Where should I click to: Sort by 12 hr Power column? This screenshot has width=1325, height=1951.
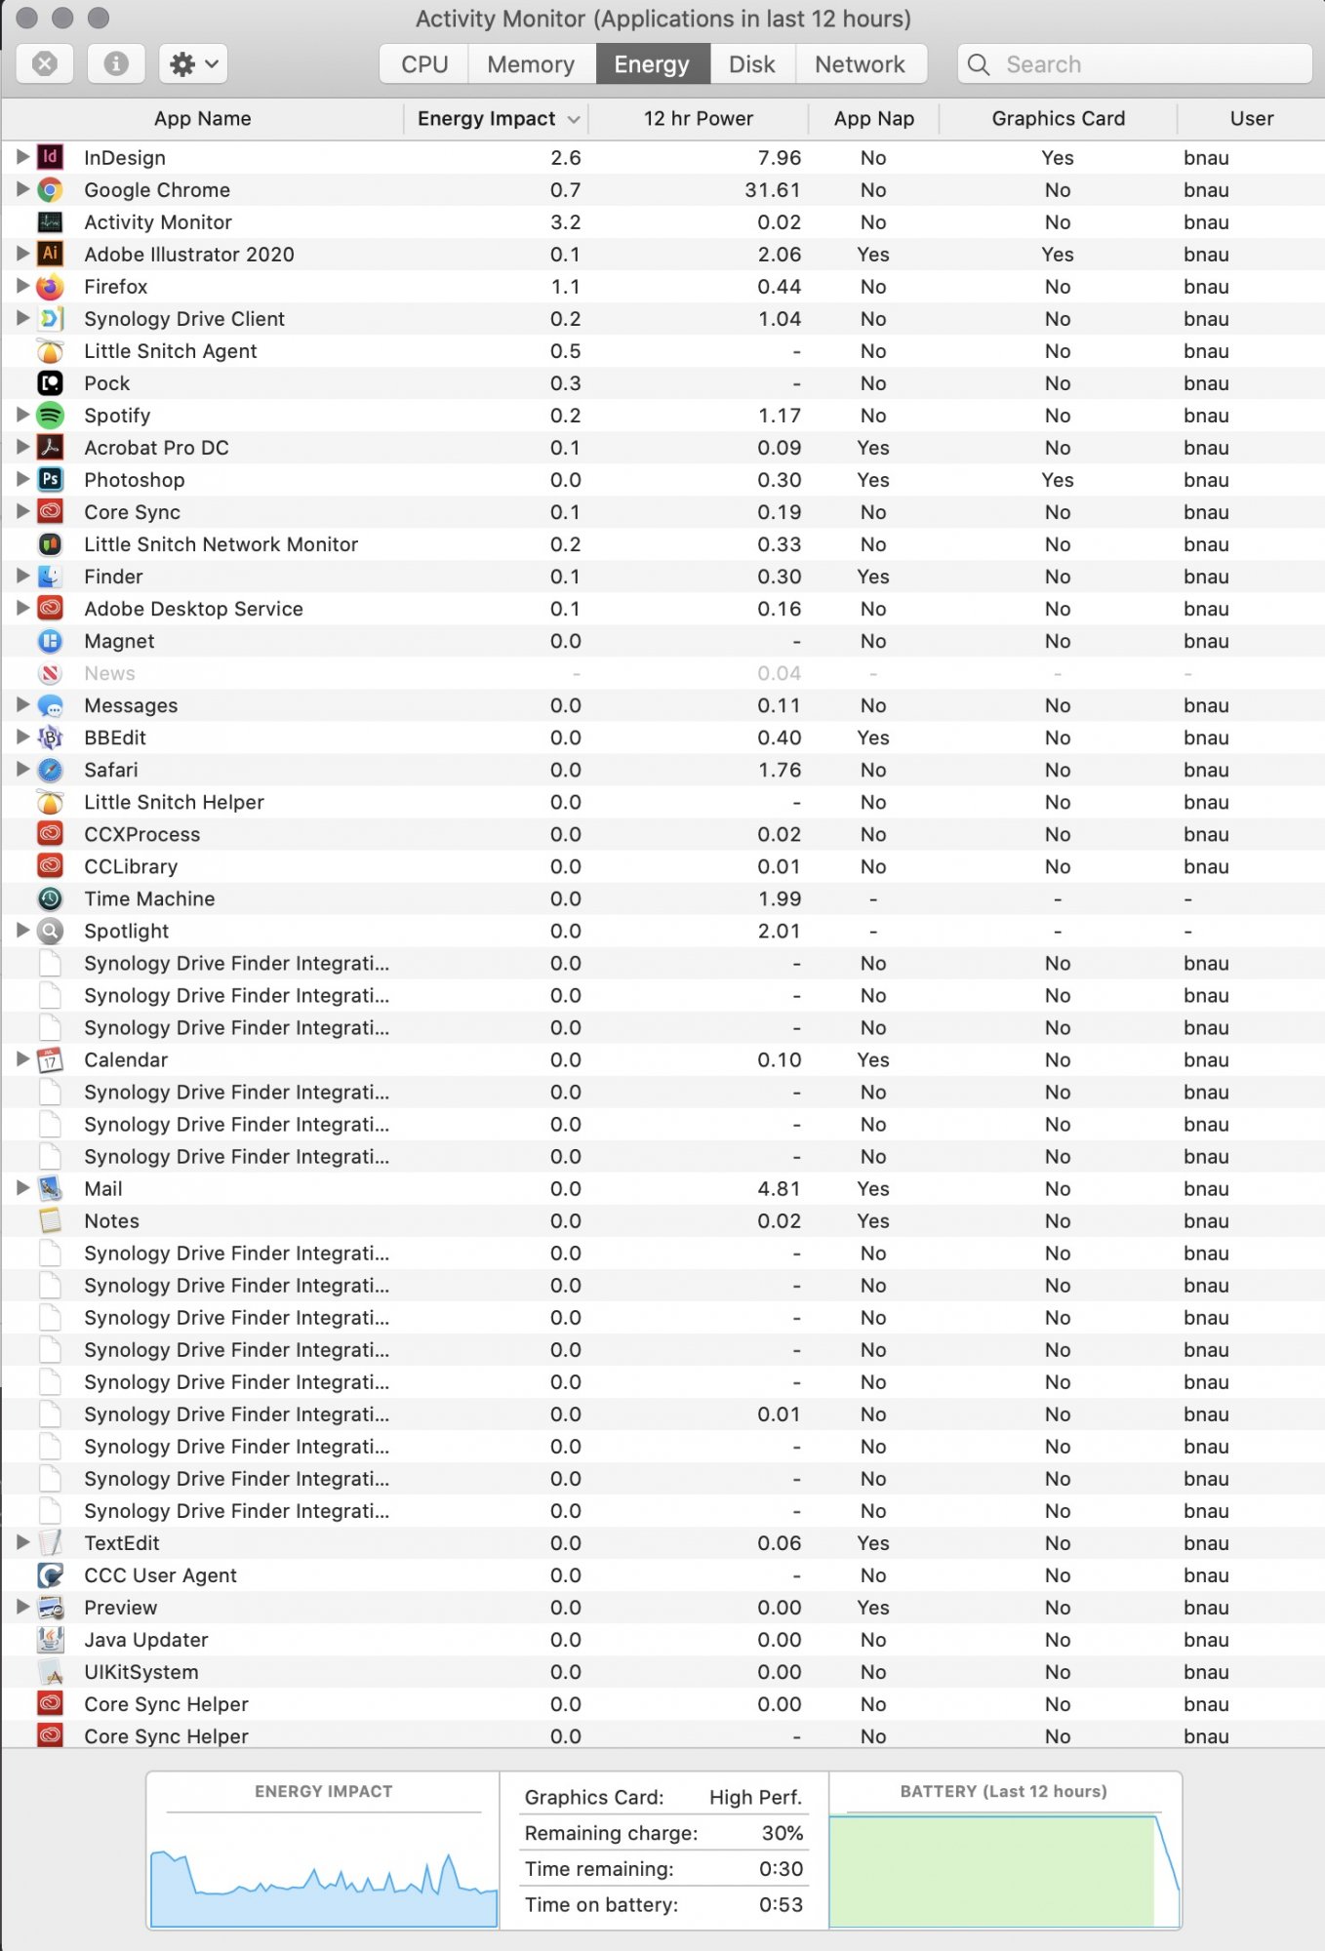coord(699,118)
